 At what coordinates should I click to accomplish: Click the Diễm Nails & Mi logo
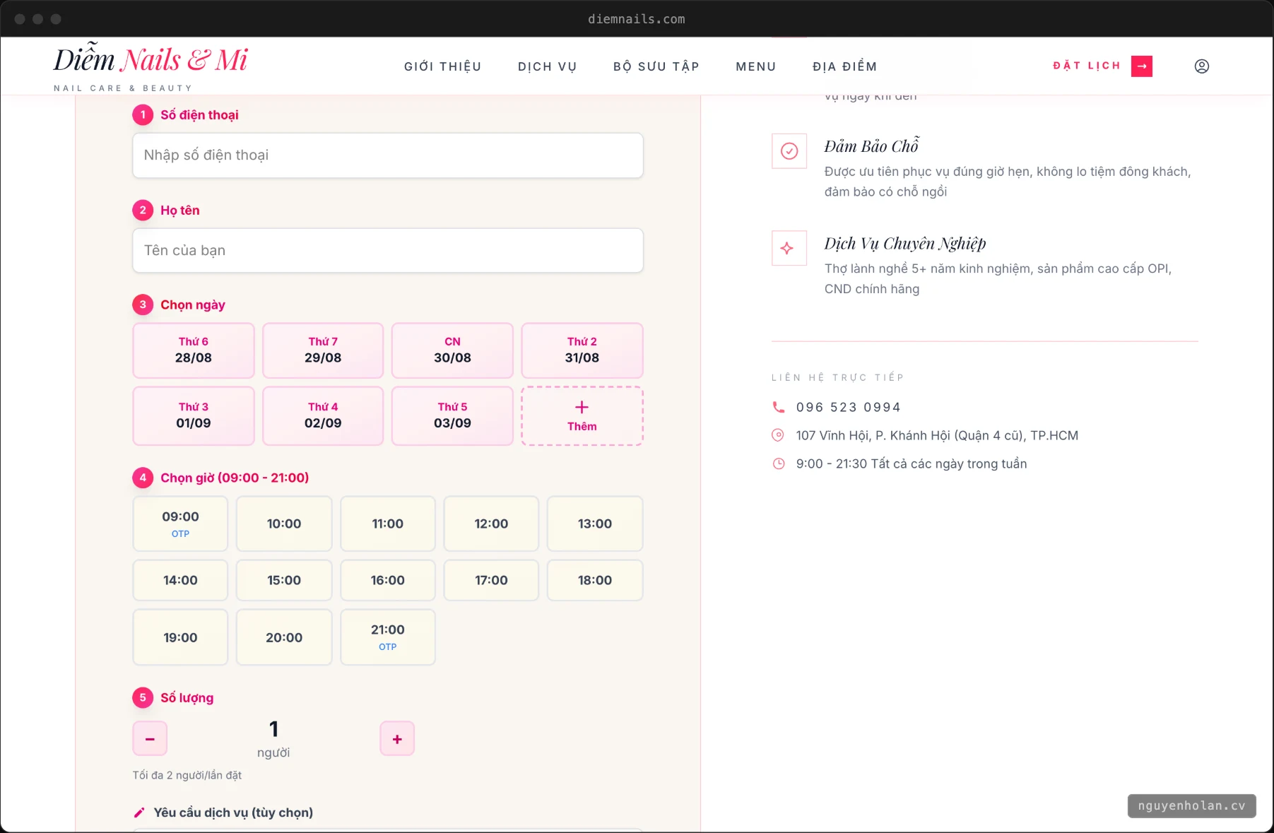point(151,66)
